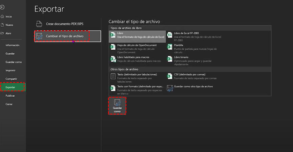Click the tab-delimited text icon
This screenshot has height=152, width=293.
(113, 76)
